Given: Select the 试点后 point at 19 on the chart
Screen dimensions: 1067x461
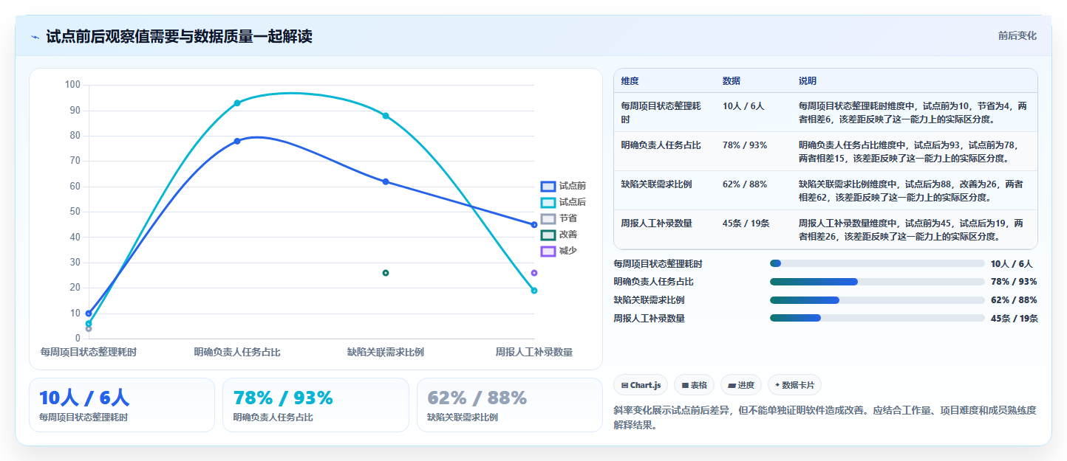Looking at the screenshot, I should [534, 291].
